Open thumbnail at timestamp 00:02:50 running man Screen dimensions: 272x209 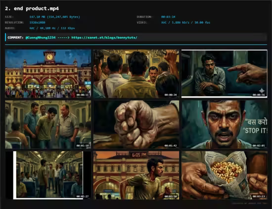136,175
